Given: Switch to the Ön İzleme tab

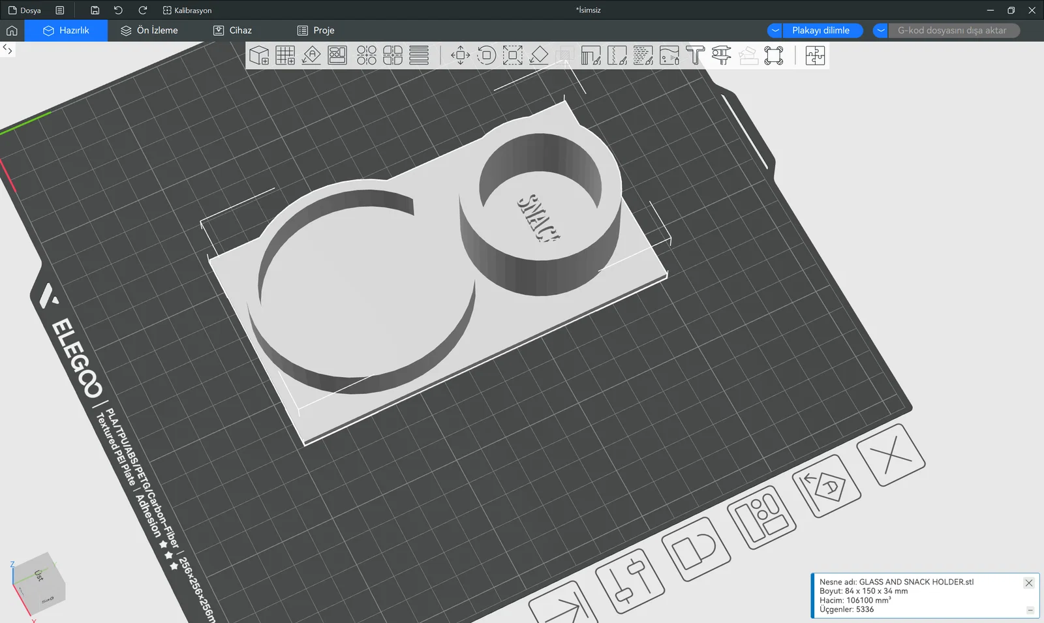Looking at the screenshot, I should click(149, 31).
